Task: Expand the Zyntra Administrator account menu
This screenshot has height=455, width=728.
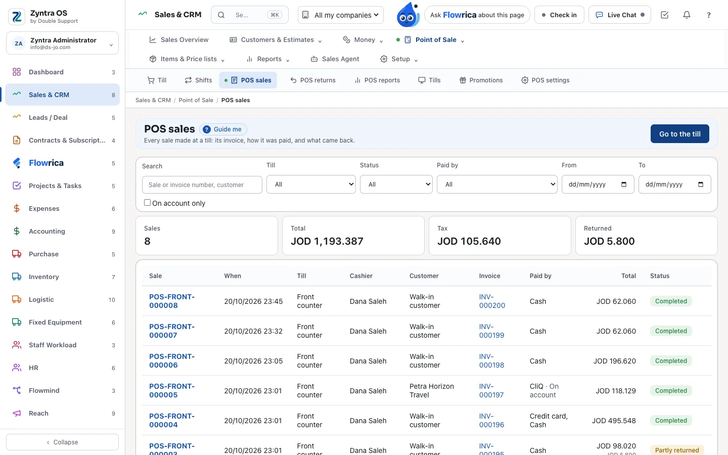Action: point(62,43)
